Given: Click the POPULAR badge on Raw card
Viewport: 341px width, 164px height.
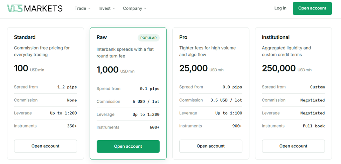Looking at the screenshot, I should [148, 38].
